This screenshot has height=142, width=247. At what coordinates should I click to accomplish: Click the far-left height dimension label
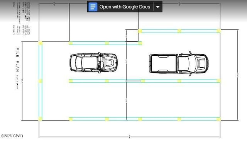22,81
